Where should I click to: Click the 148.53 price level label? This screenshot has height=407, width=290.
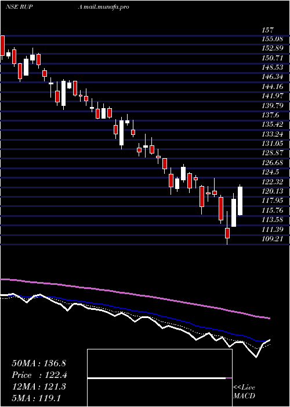coord(273,67)
